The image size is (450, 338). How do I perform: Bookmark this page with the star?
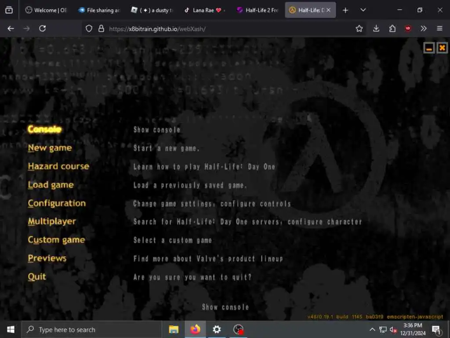click(359, 29)
